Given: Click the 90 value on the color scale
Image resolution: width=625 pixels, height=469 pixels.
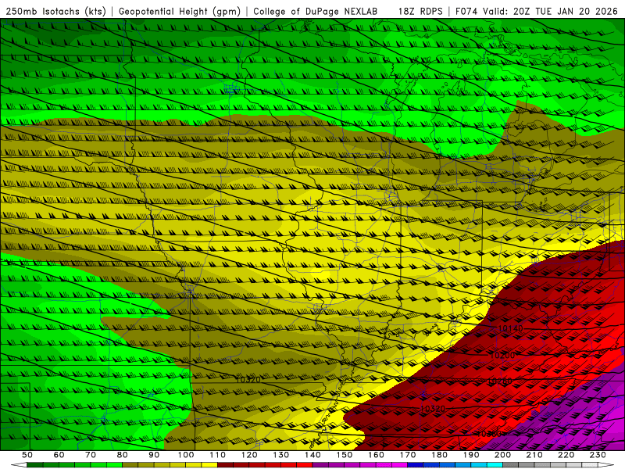Looking at the screenshot, I should (154, 455).
